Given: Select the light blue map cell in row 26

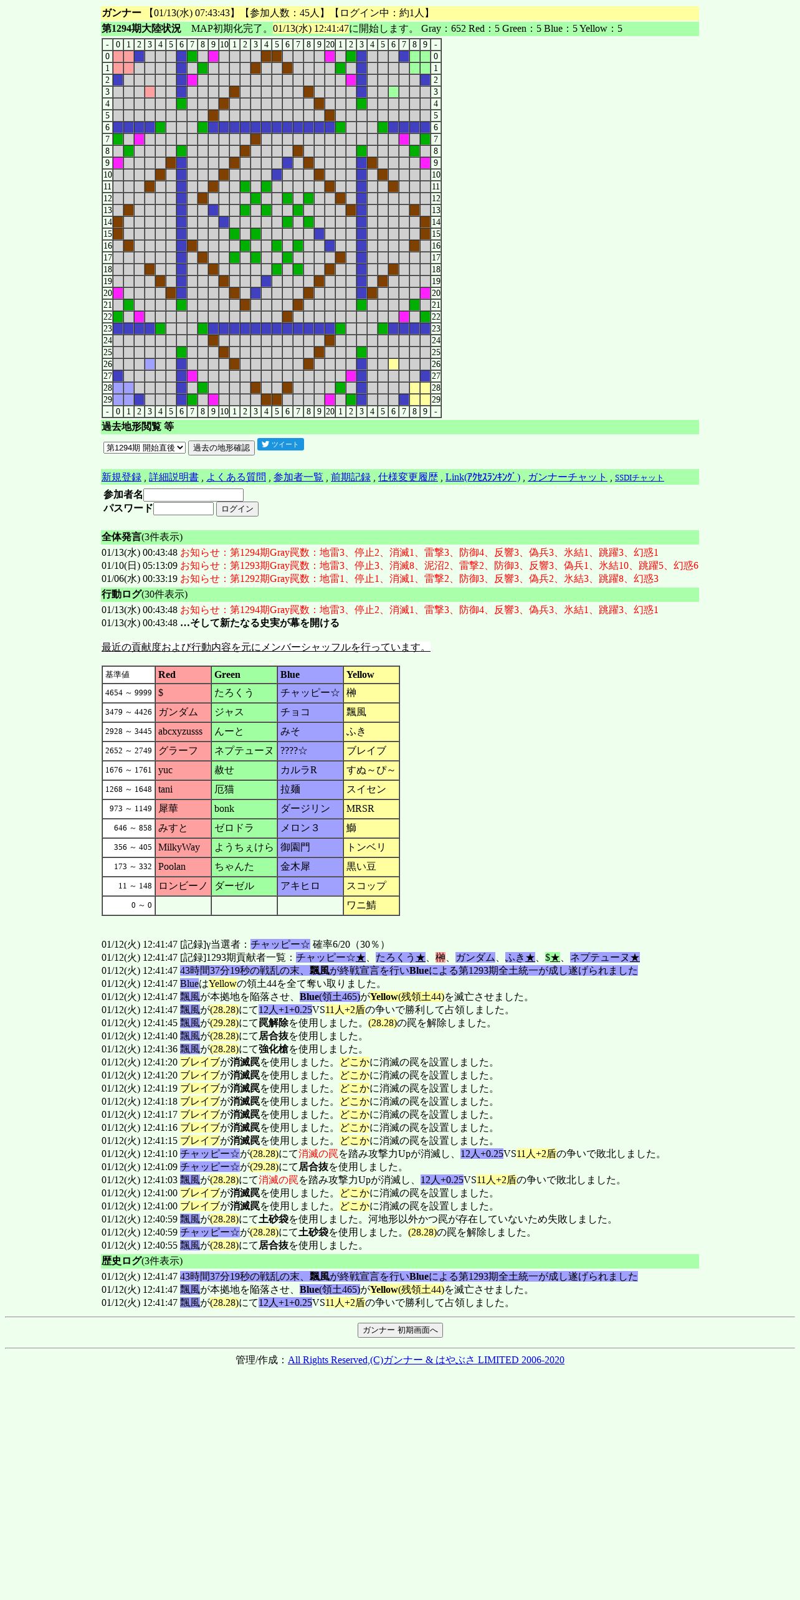Looking at the screenshot, I should [x=150, y=364].
